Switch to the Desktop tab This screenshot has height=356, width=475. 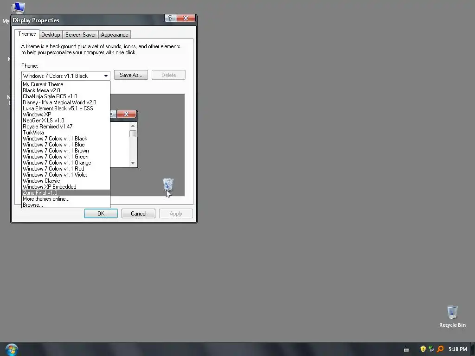51,35
